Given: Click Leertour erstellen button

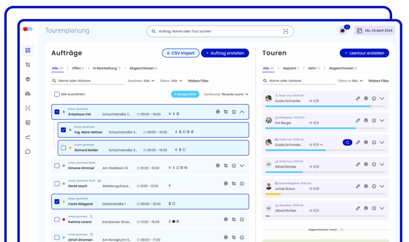Looking at the screenshot, I should pyautogui.click(x=364, y=53).
